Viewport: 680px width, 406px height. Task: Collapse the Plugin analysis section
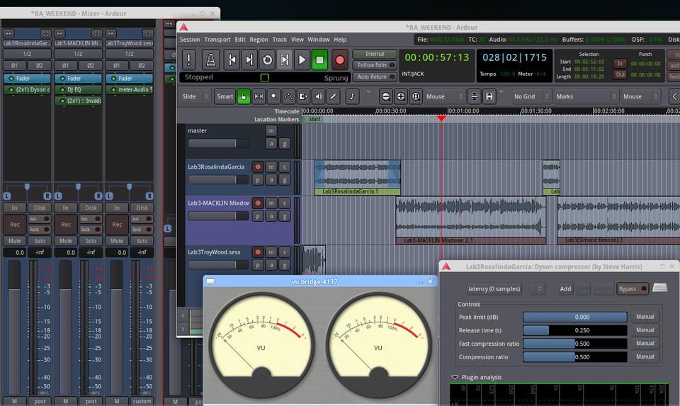coord(455,378)
